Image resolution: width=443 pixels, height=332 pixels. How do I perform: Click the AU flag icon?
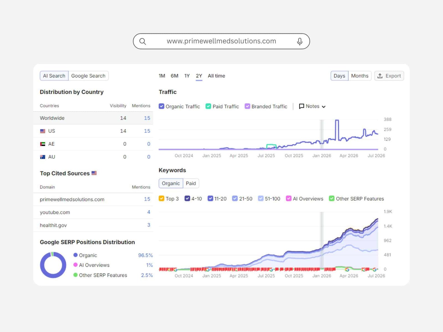click(x=43, y=157)
